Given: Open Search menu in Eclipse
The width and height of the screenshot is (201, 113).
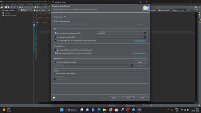Looking at the screenshot, I should [x=38, y=4].
